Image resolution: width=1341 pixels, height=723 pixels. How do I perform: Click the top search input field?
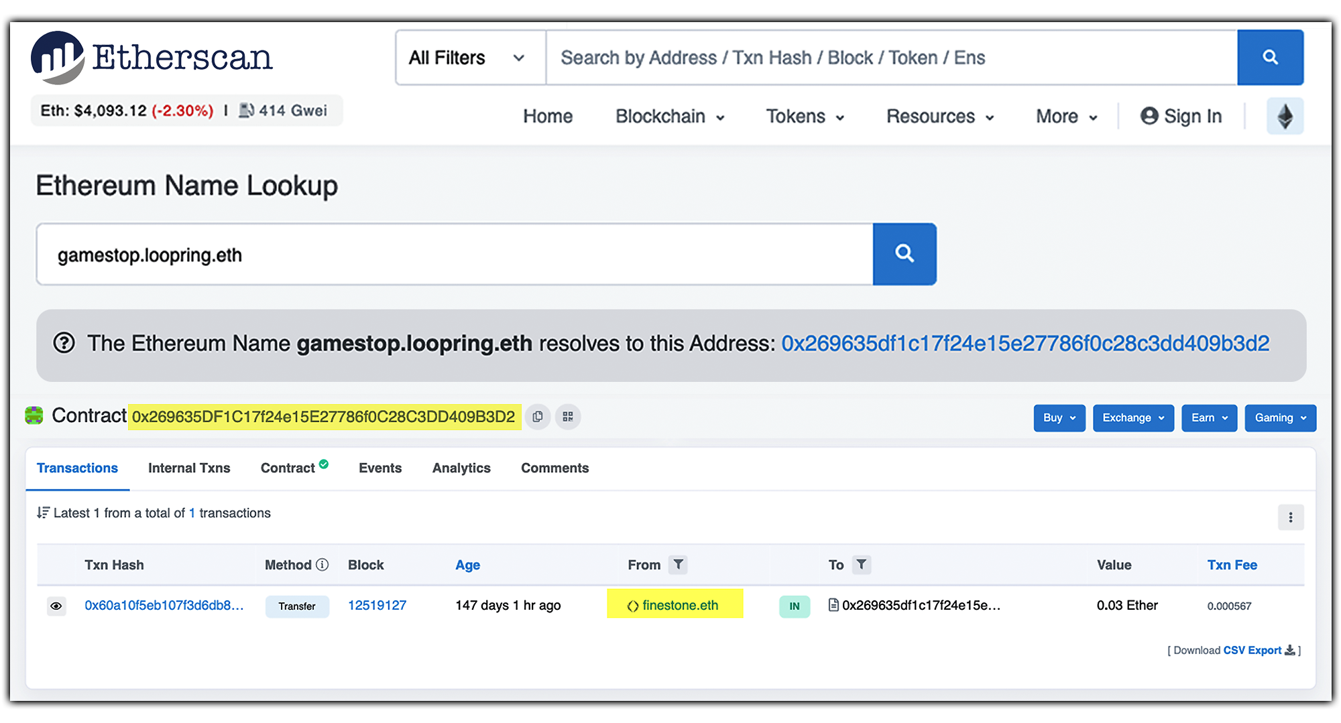click(892, 58)
